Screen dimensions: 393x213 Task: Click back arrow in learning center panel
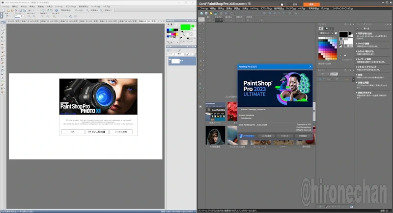[357, 28]
